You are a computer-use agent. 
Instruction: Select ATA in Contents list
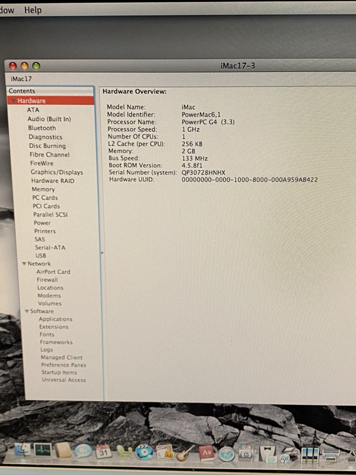pos(33,110)
